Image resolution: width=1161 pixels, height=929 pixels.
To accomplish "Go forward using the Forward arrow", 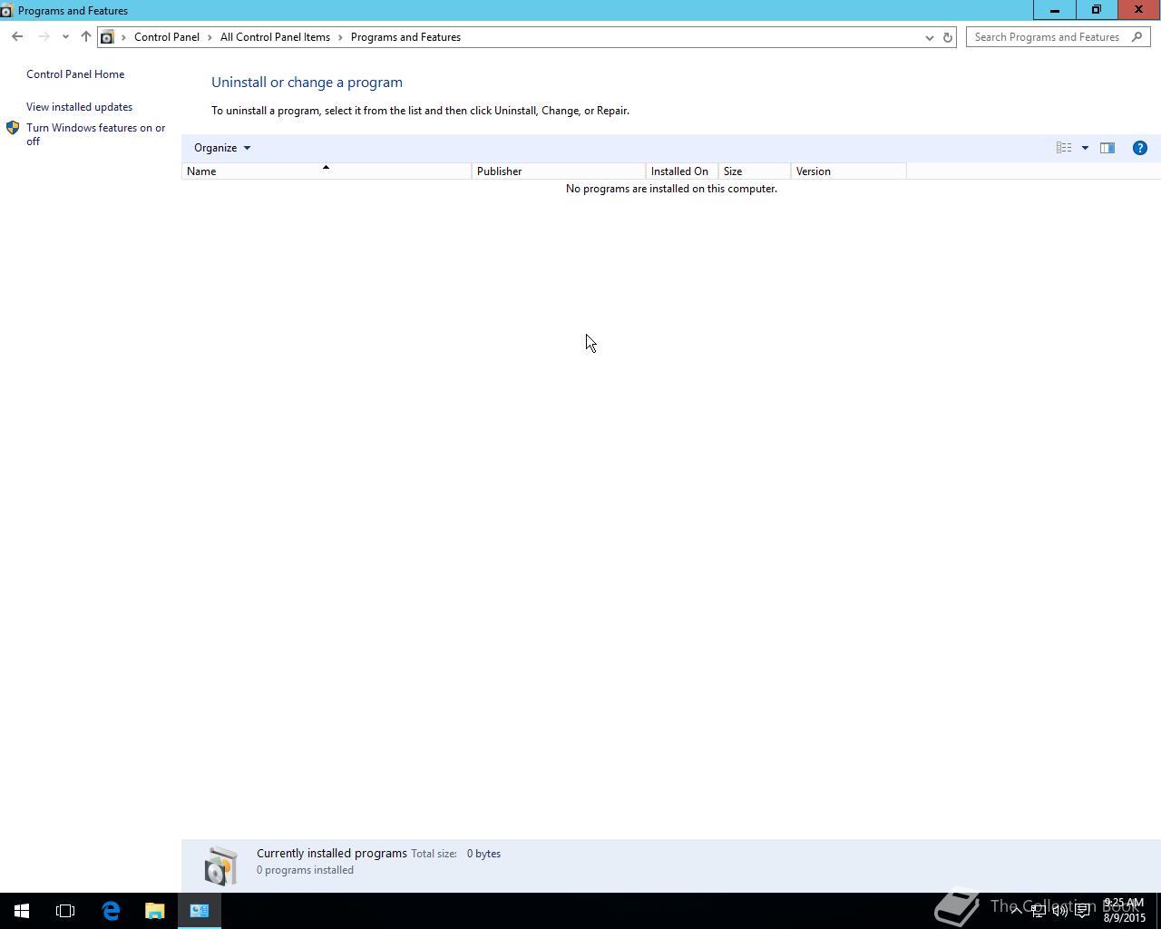I will pyautogui.click(x=44, y=37).
